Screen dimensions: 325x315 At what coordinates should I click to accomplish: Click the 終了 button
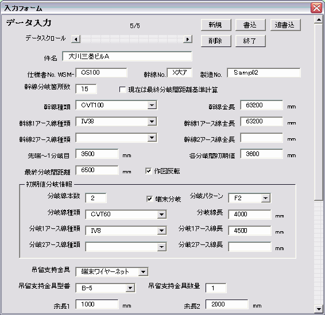[x=250, y=41]
